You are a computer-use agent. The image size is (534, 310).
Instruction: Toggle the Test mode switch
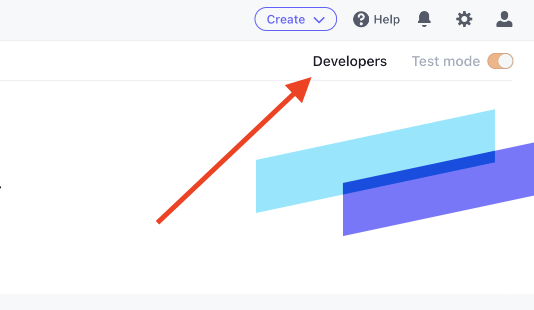click(x=500, y=61)
